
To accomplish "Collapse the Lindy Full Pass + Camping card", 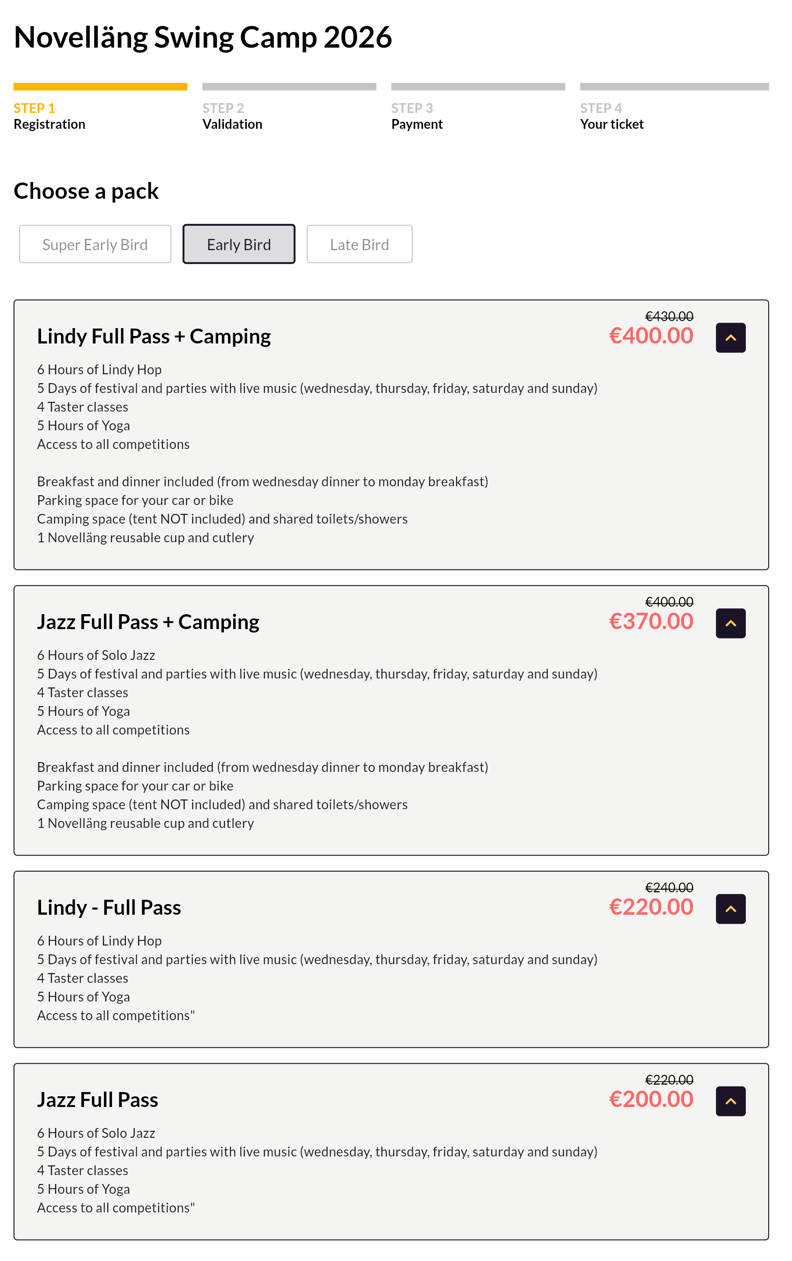I will point(730,338).
